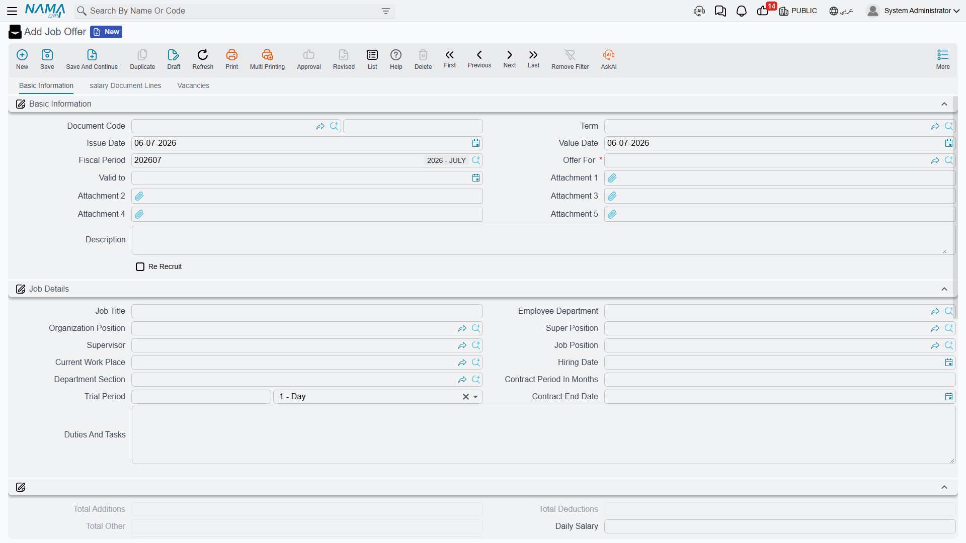
Task: Click the New record toolbar icon
Action: click(22, 55)
